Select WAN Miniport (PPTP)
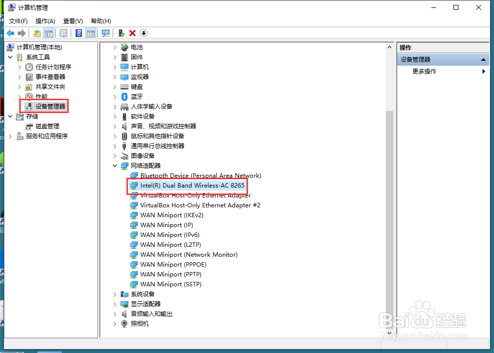 click(171, 275)
